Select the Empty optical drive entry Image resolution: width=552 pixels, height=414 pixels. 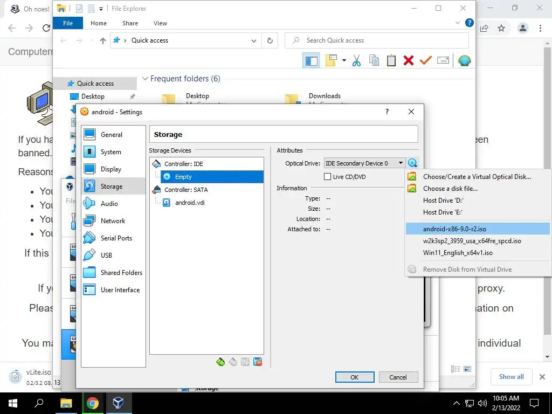tap(212, 177)
